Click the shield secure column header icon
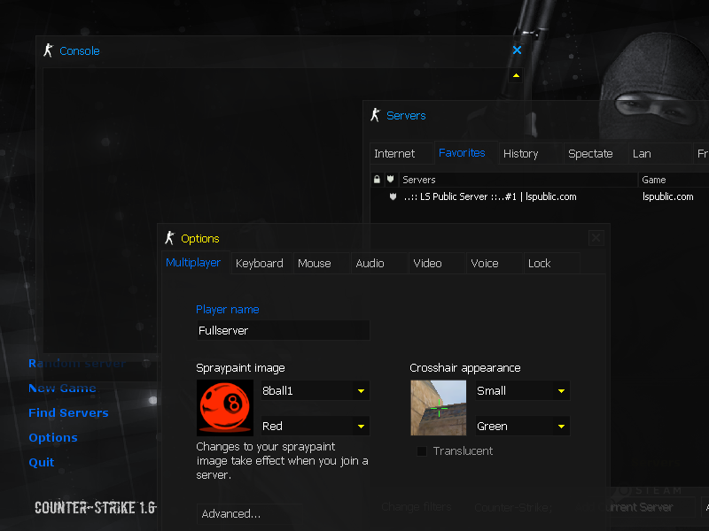 click(x=390, y=179)
